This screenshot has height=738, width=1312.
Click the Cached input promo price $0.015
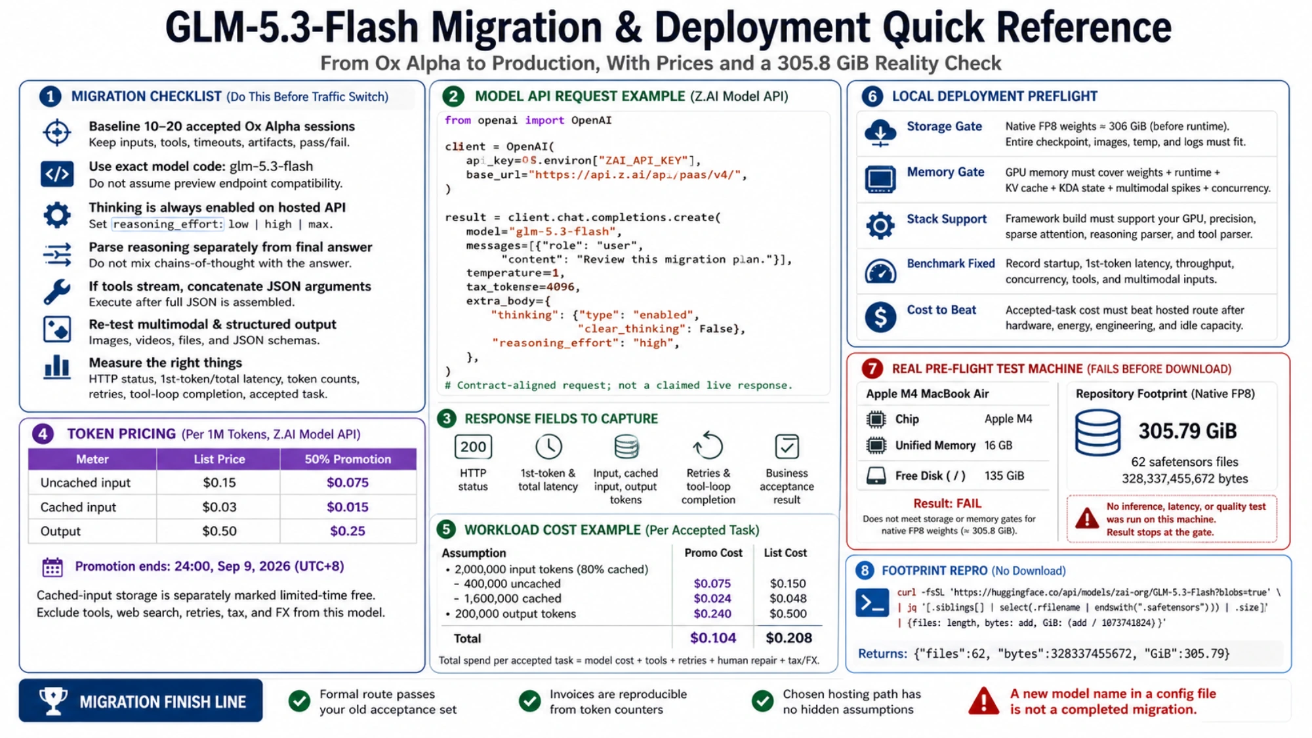coord(348,507)
